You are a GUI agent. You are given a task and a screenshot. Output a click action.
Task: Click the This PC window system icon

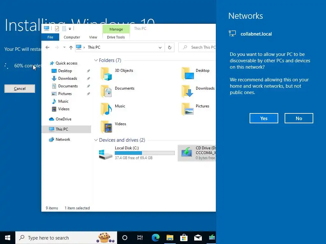tap(46, 28)
